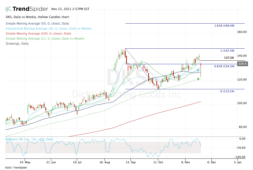Click the '©2021 TrendSpider' copyright text
This screenshot has height=170, width=253.
[16, 167]
